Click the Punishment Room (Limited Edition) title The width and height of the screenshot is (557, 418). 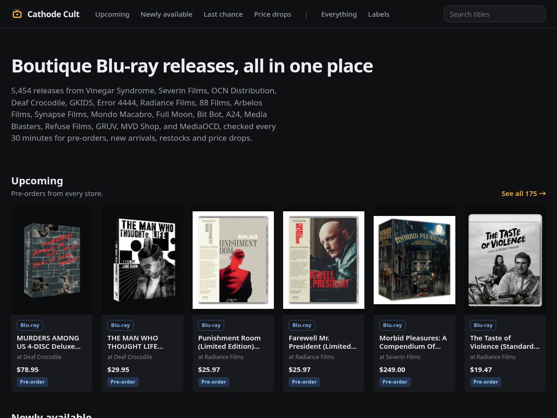[229, 342]
